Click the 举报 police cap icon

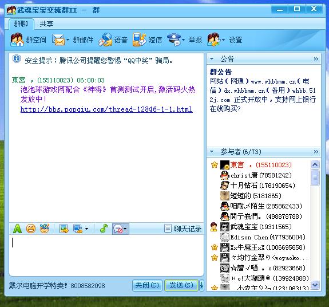pyautogui.click(x=174, y=40)
